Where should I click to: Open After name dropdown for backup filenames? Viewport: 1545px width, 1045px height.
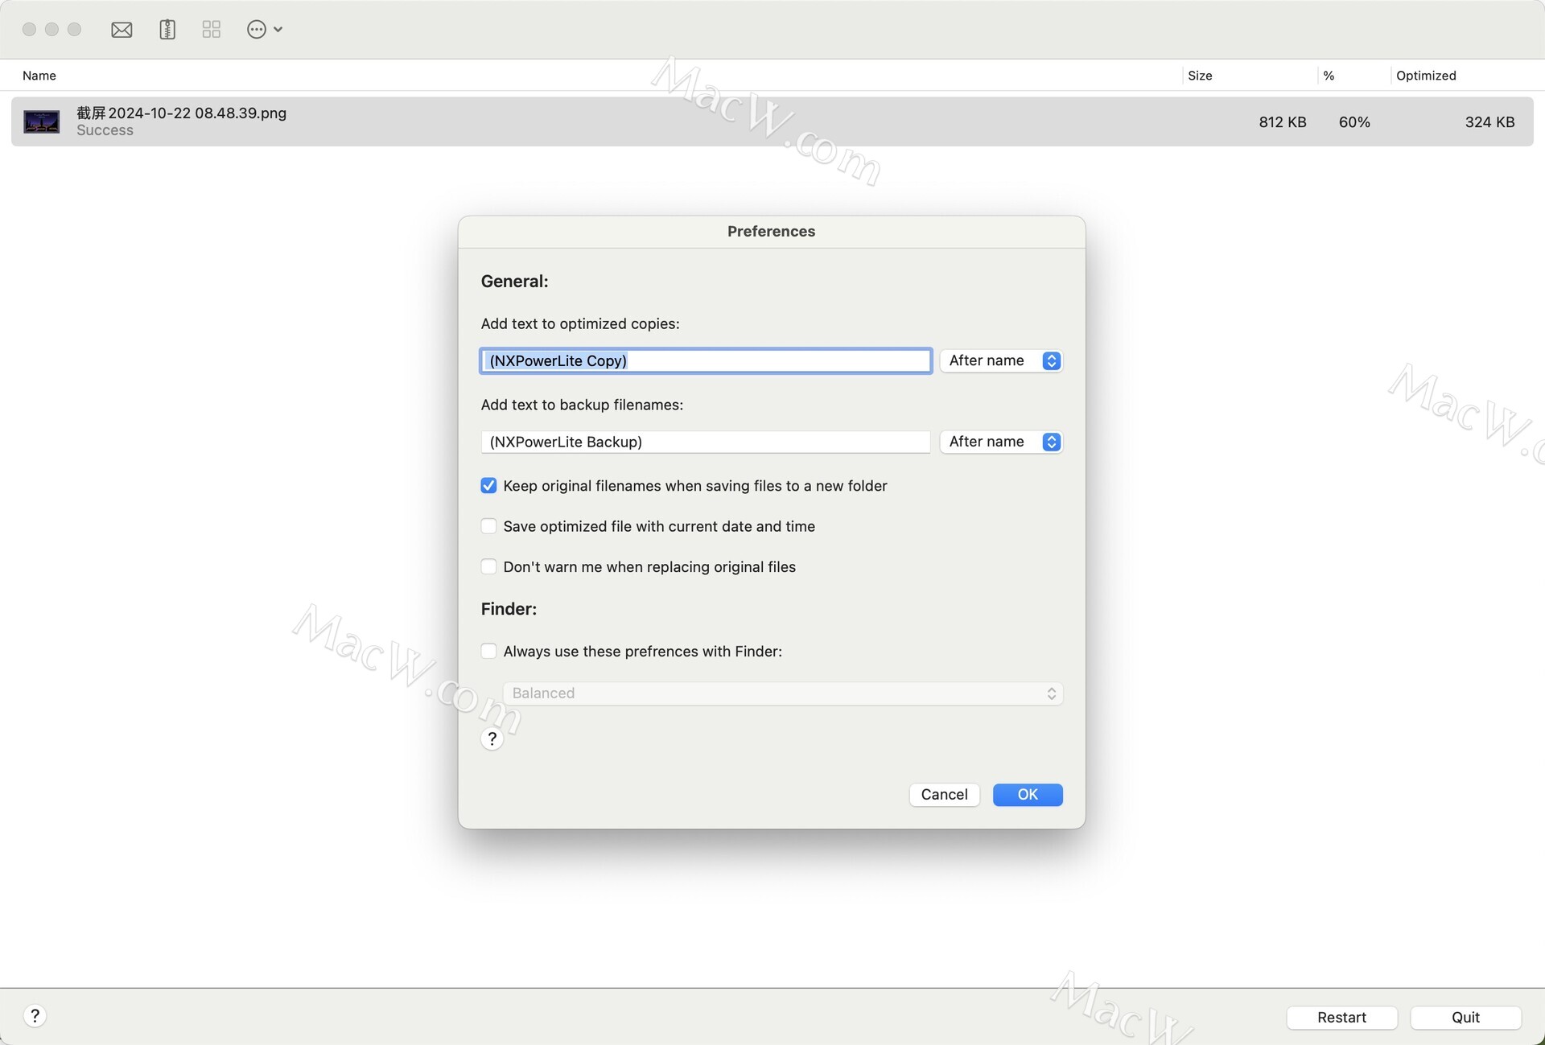(x=1001, y=442)
